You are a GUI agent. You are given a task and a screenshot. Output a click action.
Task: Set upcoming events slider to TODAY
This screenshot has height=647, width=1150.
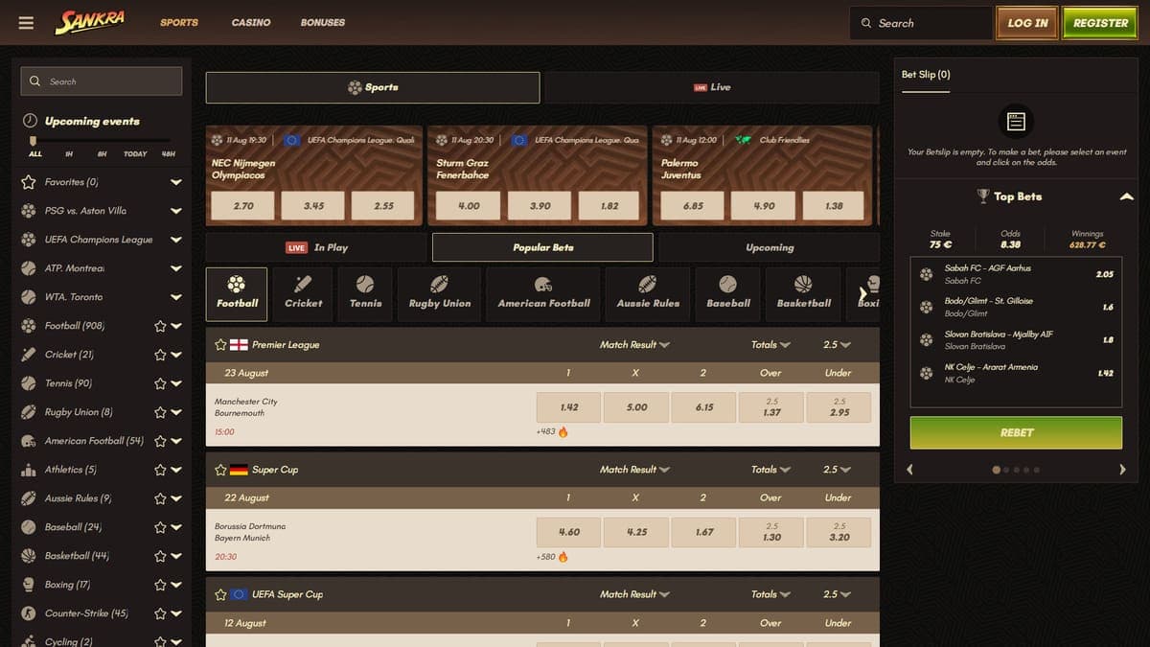pos(135,153)
